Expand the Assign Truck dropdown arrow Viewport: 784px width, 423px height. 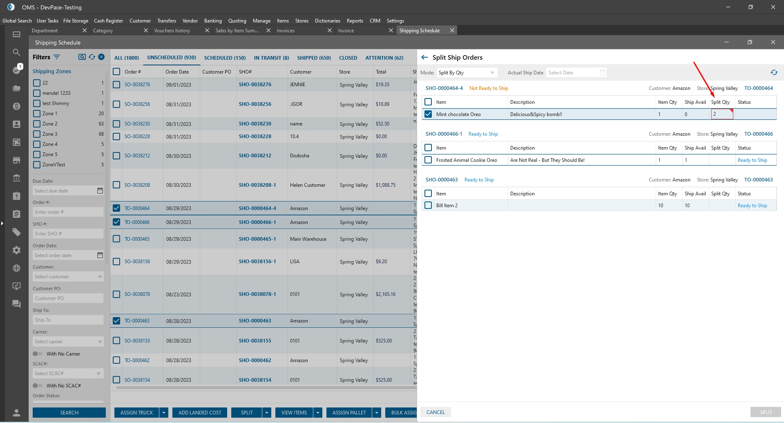point(164,413)
